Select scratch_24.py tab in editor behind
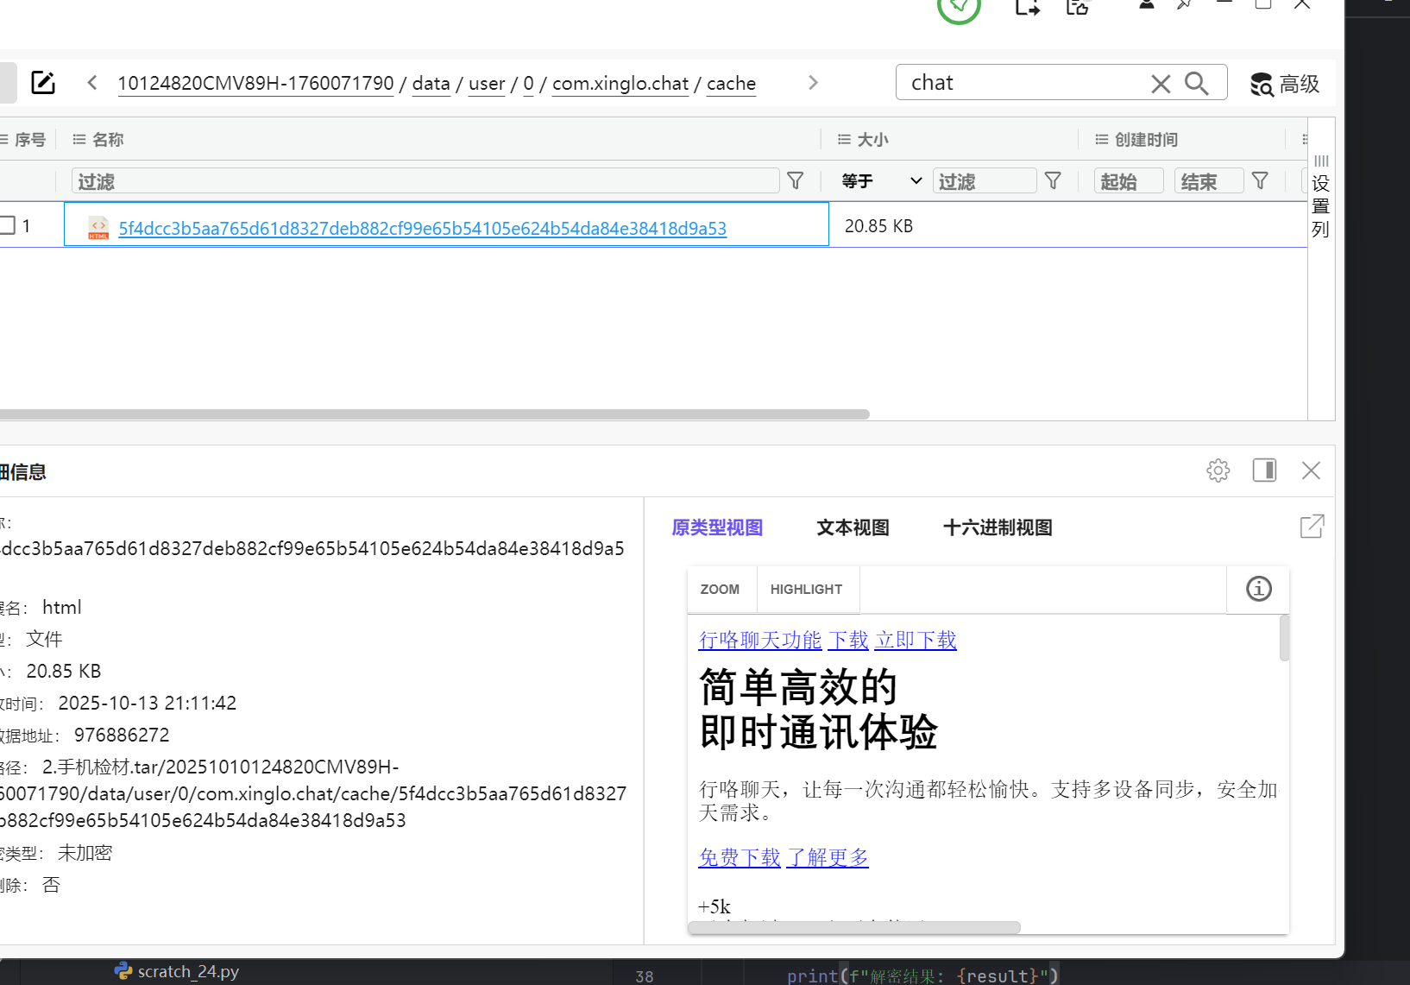Screen dimensions: 1410x985 (x=177, y=971)
